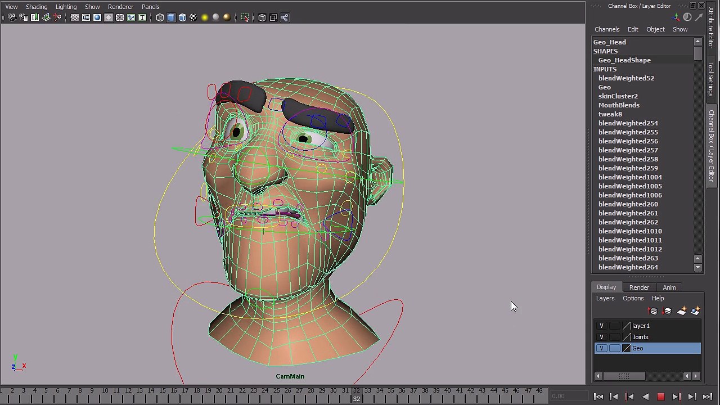Create a new empty layer icon
Viewport: 720px width, 405px height.
point(682,311)
